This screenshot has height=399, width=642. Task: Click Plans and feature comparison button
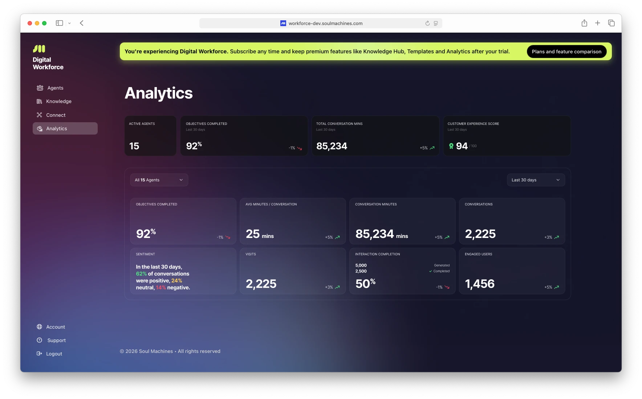coord(566,52)
